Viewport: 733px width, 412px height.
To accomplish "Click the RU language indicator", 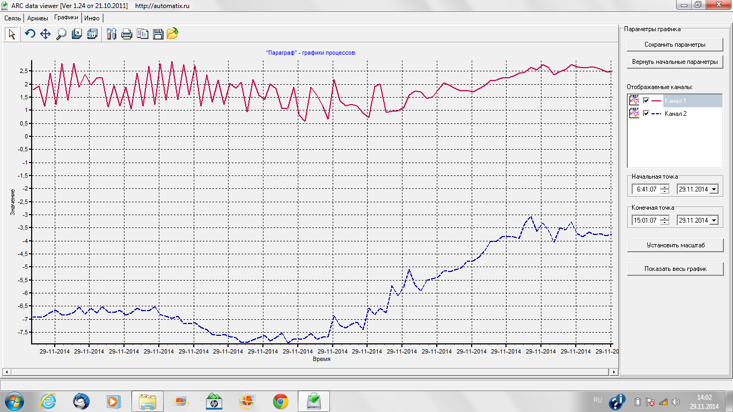I will (x=598, y=400).
